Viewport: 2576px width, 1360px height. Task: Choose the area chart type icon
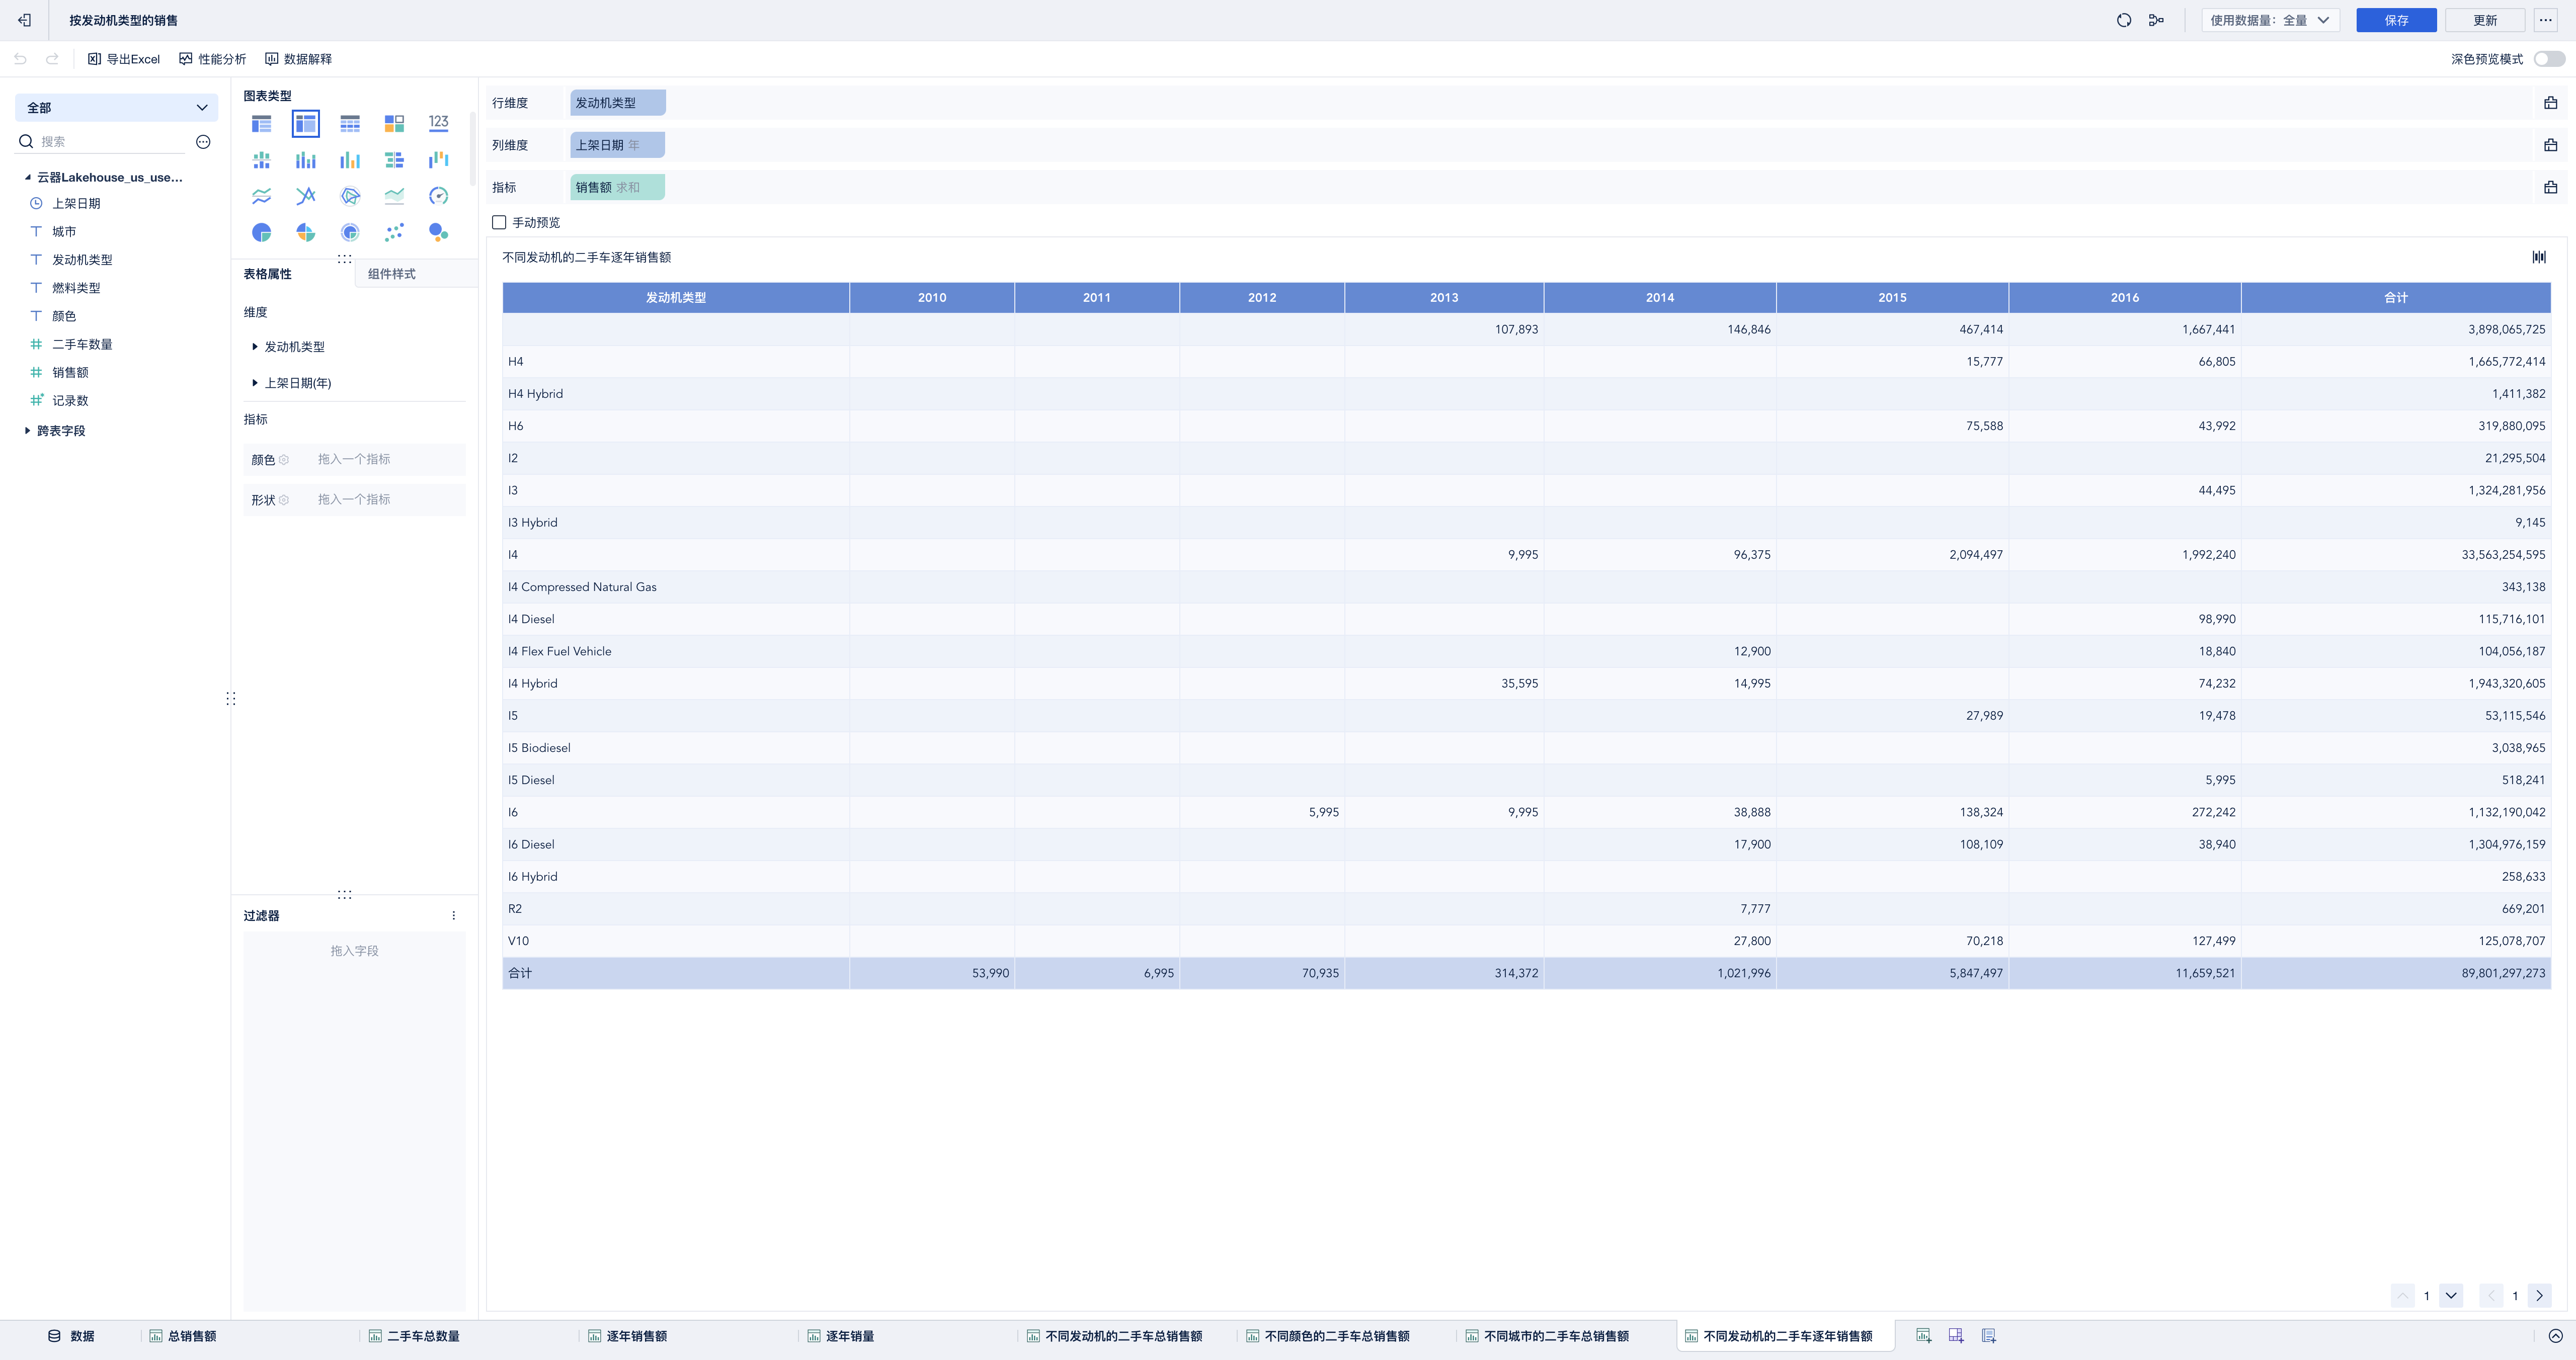[x=394, y=196]
